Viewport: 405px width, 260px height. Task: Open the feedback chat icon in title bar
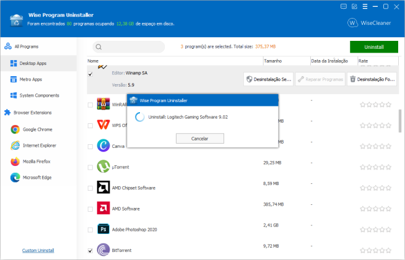[x=344, y=6]
